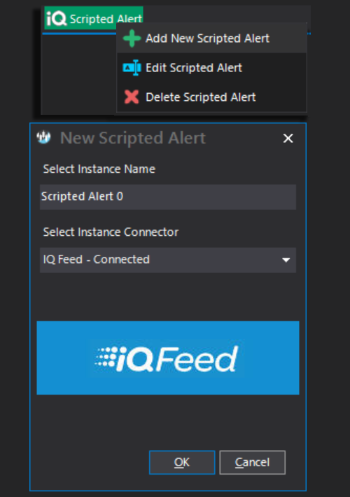The height and width of the screenshot is (497, 350).
Task: Click the green plus Add icon
Action: click(x=132, y=38)
